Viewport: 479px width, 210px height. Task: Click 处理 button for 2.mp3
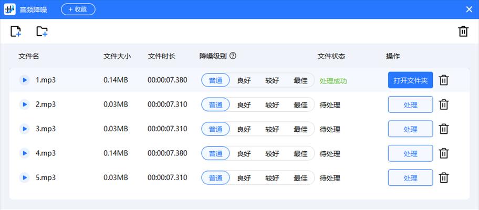click(410, 104)
